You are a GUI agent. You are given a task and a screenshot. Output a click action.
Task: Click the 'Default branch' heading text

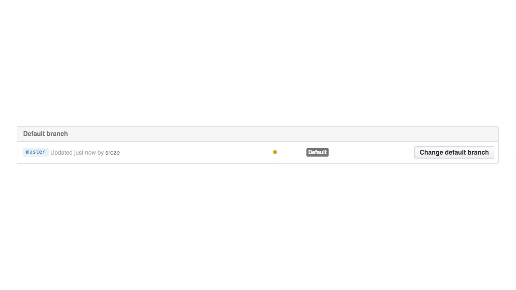point(45,134)
